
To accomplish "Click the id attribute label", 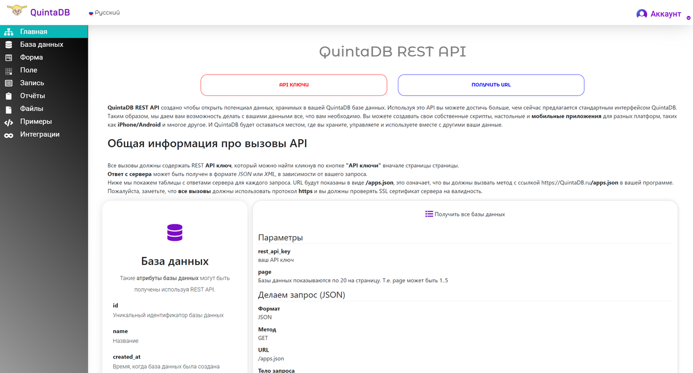I will click(x=115, y=305).
